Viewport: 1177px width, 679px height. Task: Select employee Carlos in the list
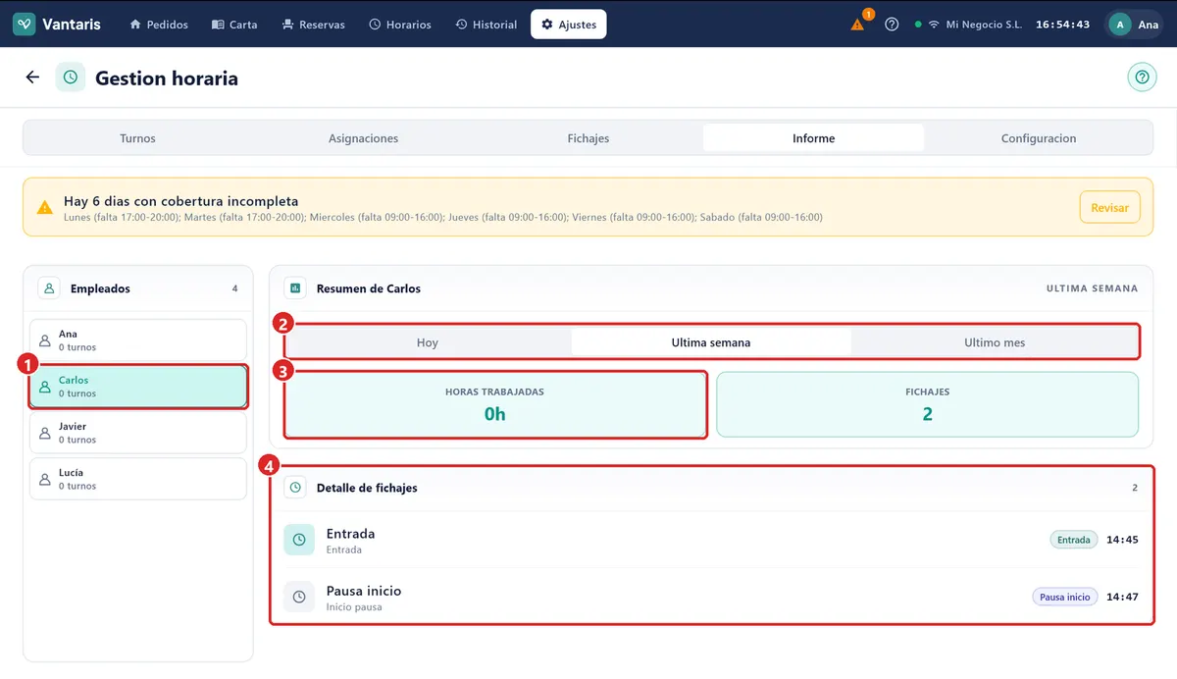(x=137, y=387)
